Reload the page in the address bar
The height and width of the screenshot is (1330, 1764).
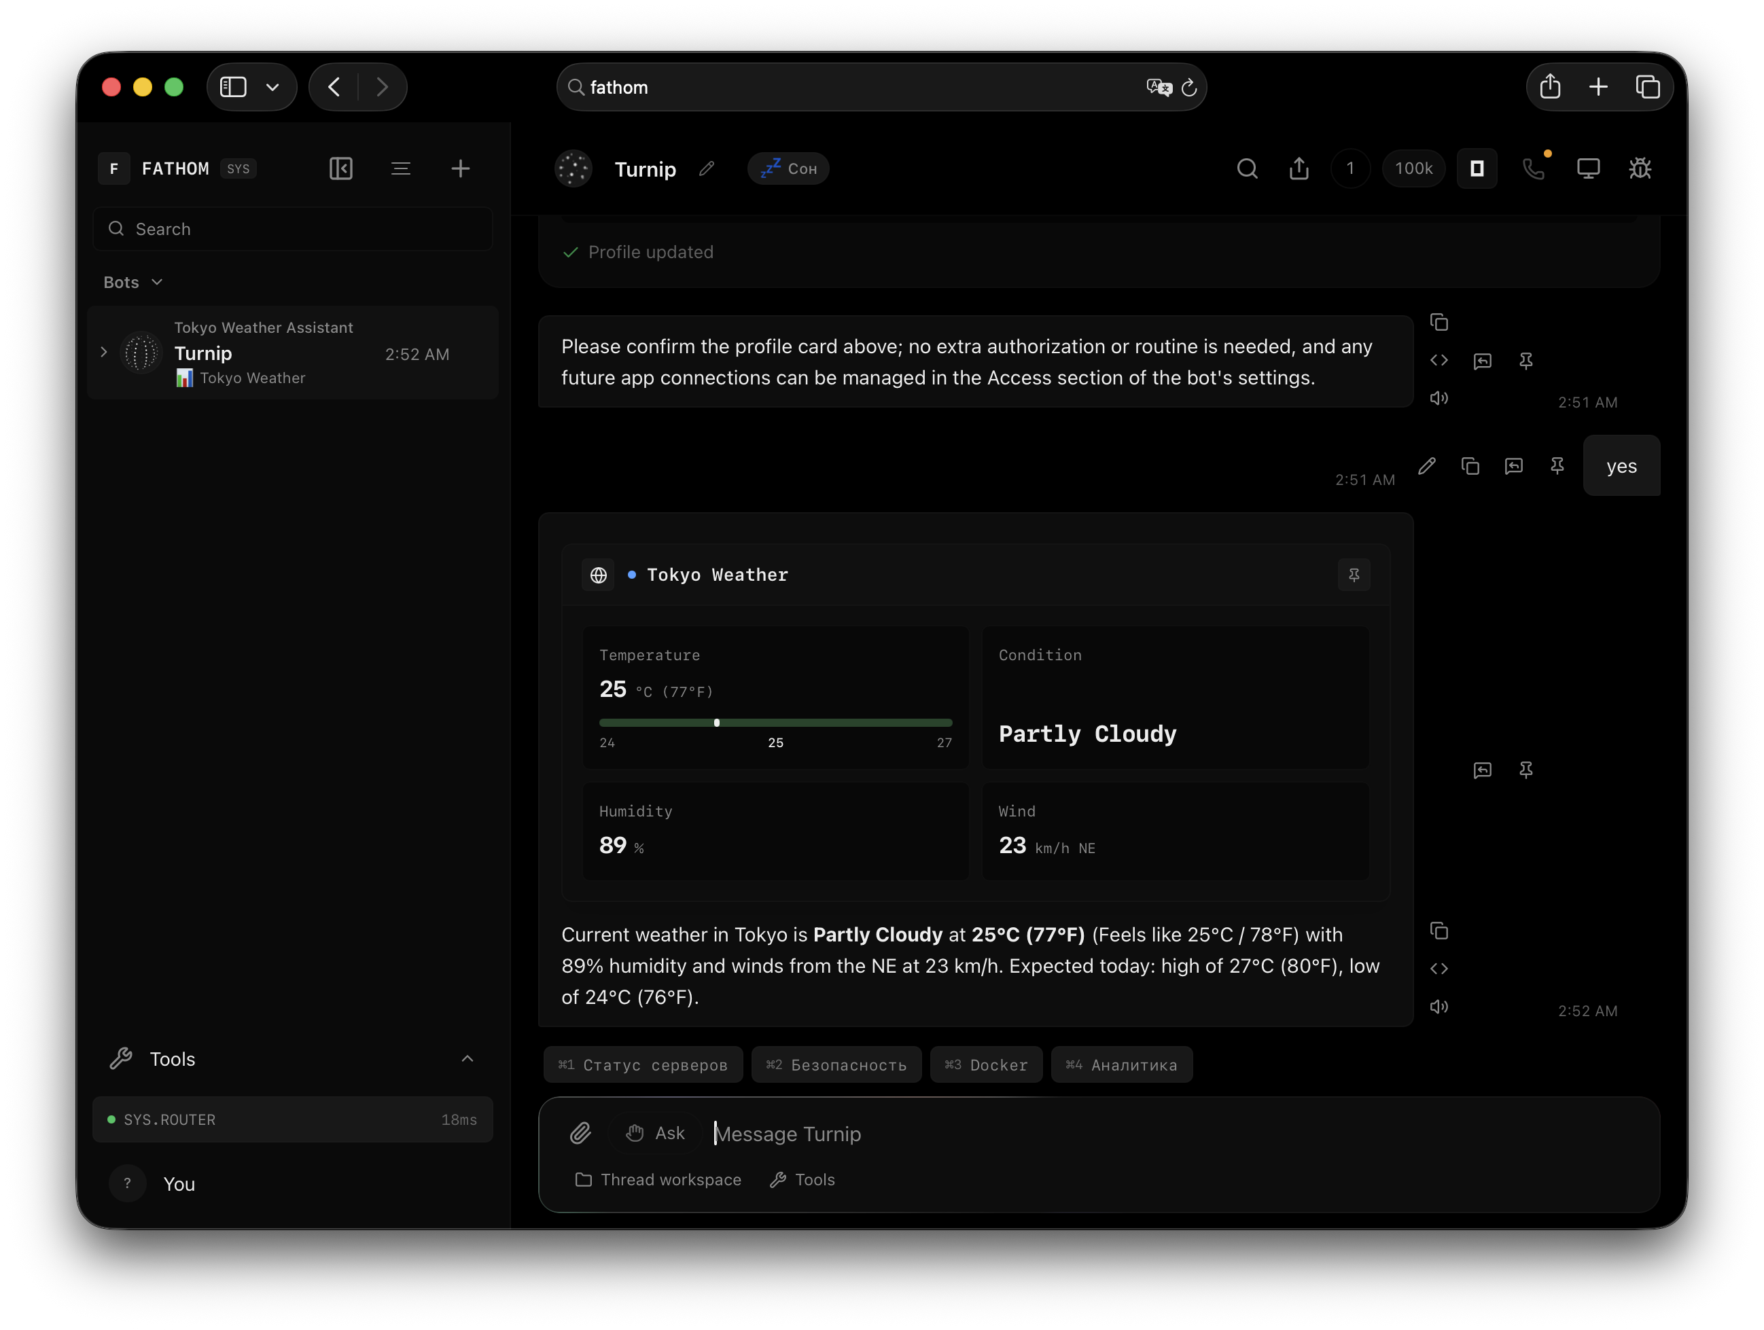[1189, 88]
